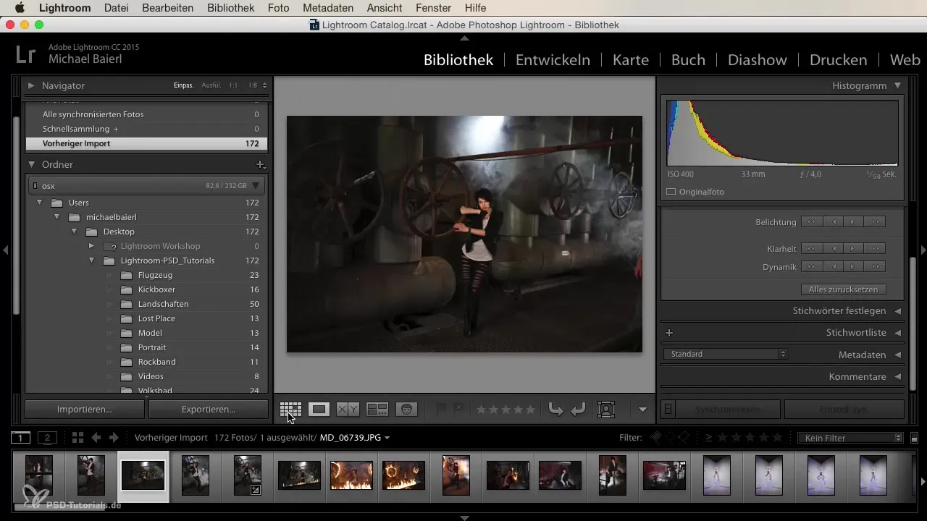The image size is (927, 521).
Task: Open the Kein Filter dropdown
Action: point(849,438)
